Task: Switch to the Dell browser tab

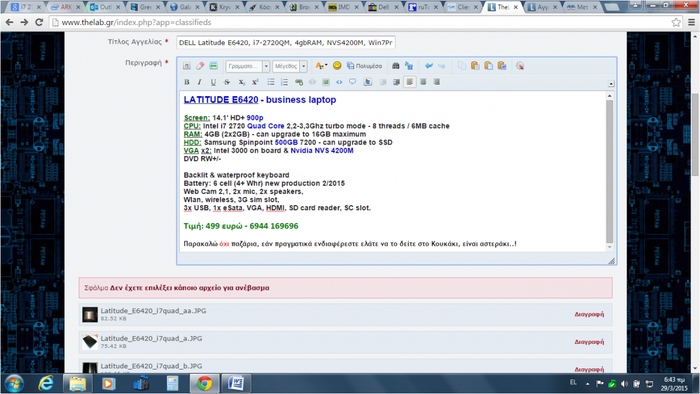Action: coord(382,8)
